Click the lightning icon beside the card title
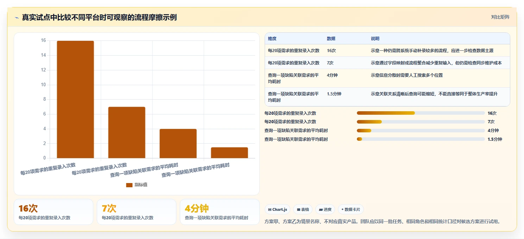Screen dimensions: 524x239 (x=17, y=18)
